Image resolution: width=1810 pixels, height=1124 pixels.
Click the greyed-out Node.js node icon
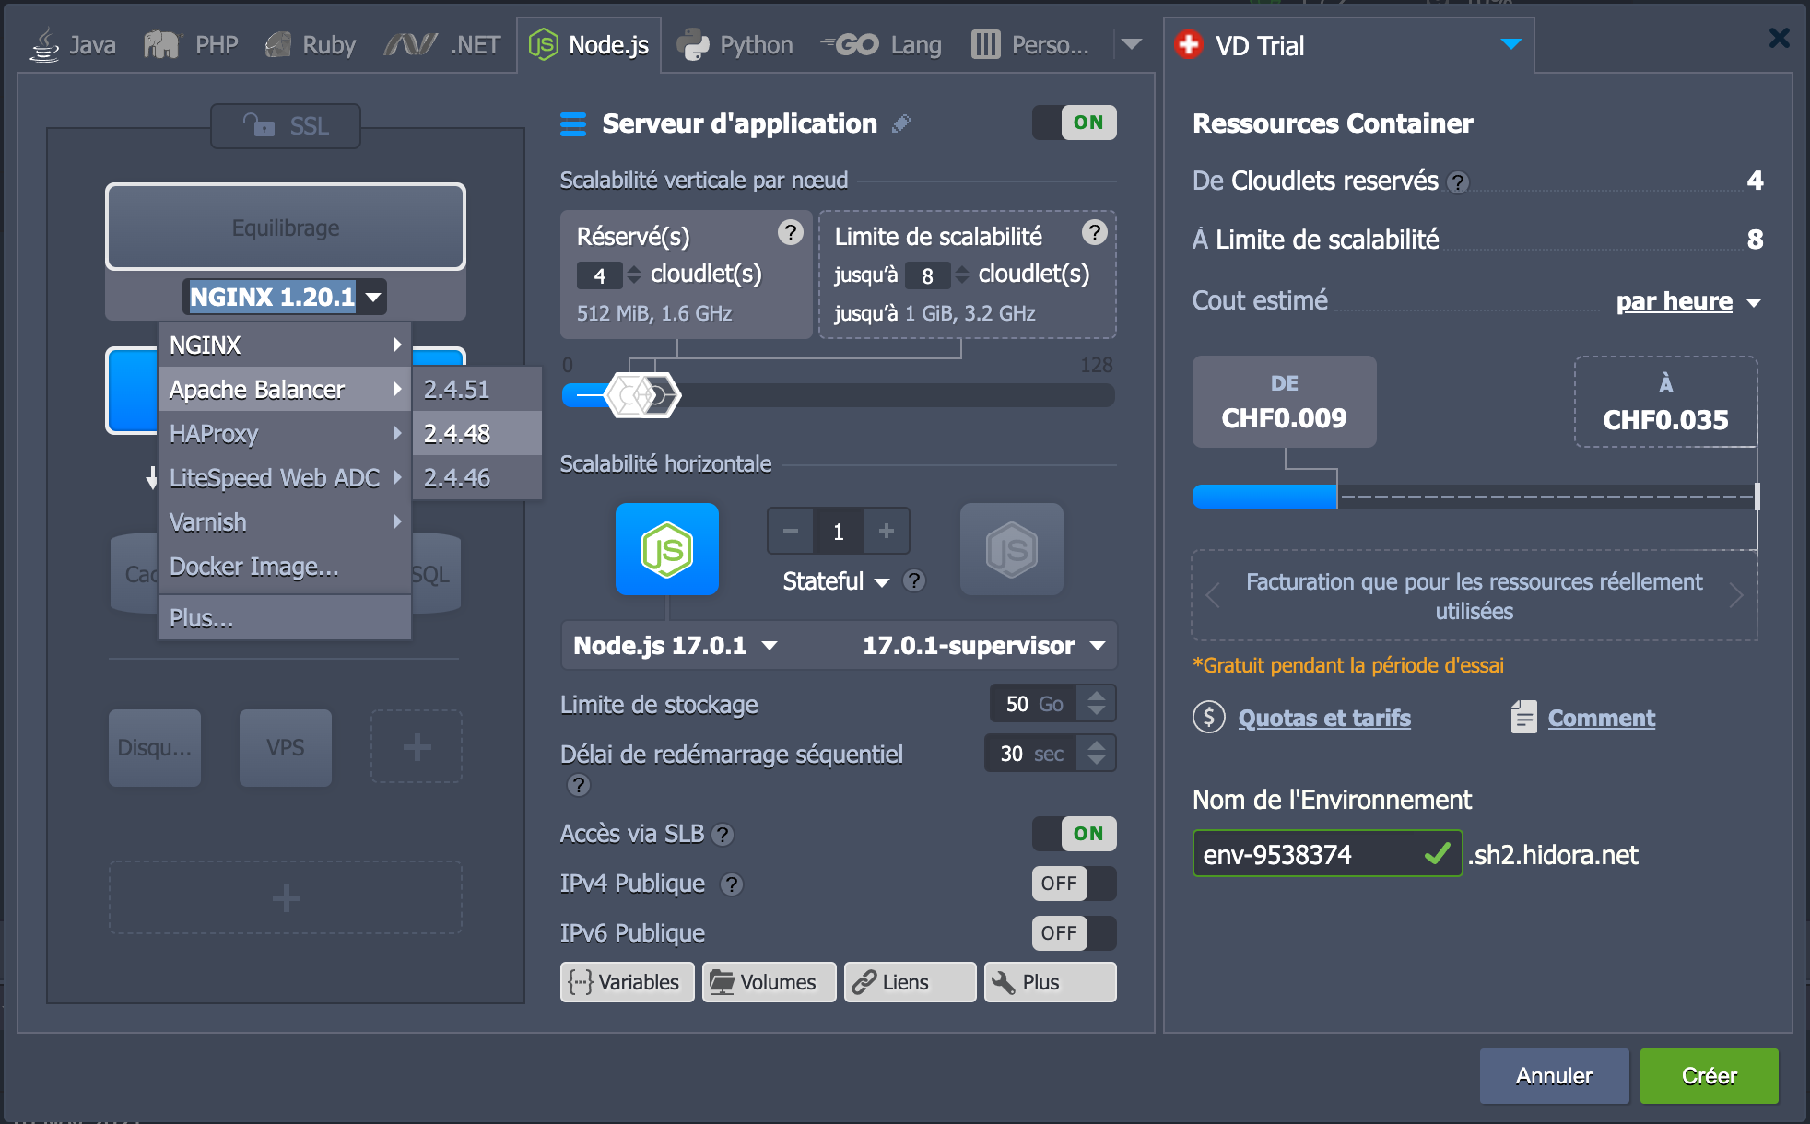pyautogui.click(x=1012, y=549)
